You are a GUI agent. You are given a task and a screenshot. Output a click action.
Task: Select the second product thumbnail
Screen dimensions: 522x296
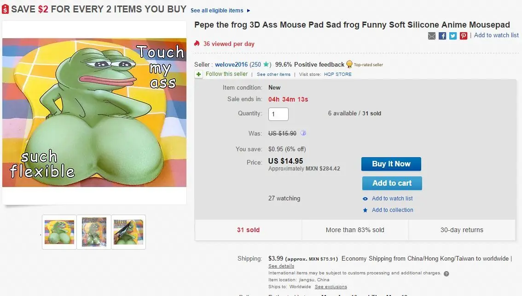94,232
